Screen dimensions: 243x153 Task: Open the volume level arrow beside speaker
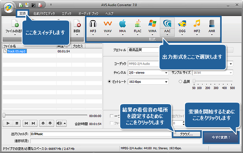(65, 123)
